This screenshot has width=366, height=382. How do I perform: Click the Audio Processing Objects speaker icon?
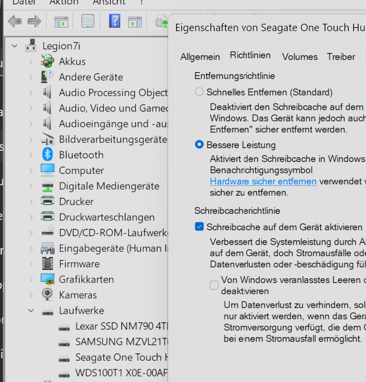point(47,92)
